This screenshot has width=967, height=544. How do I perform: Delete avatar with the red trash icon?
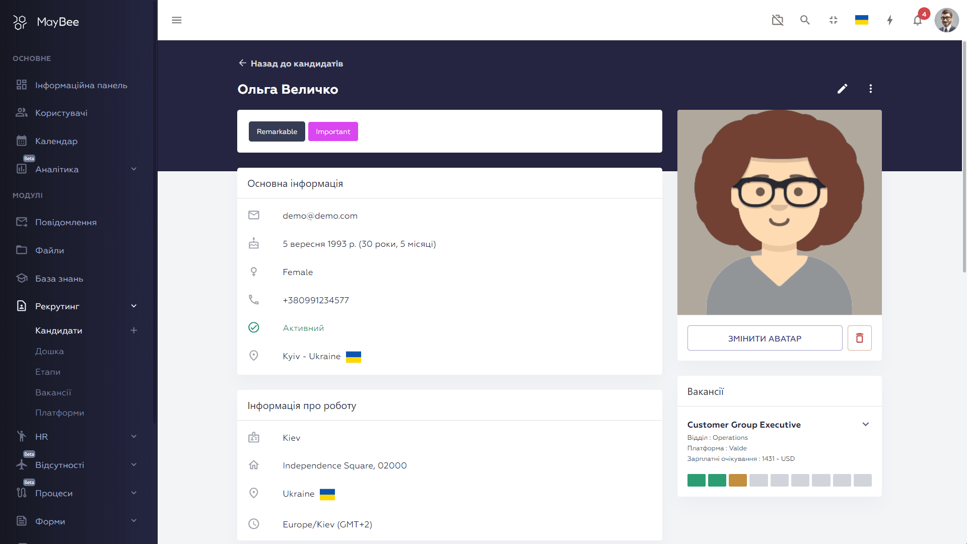point(860,338)
